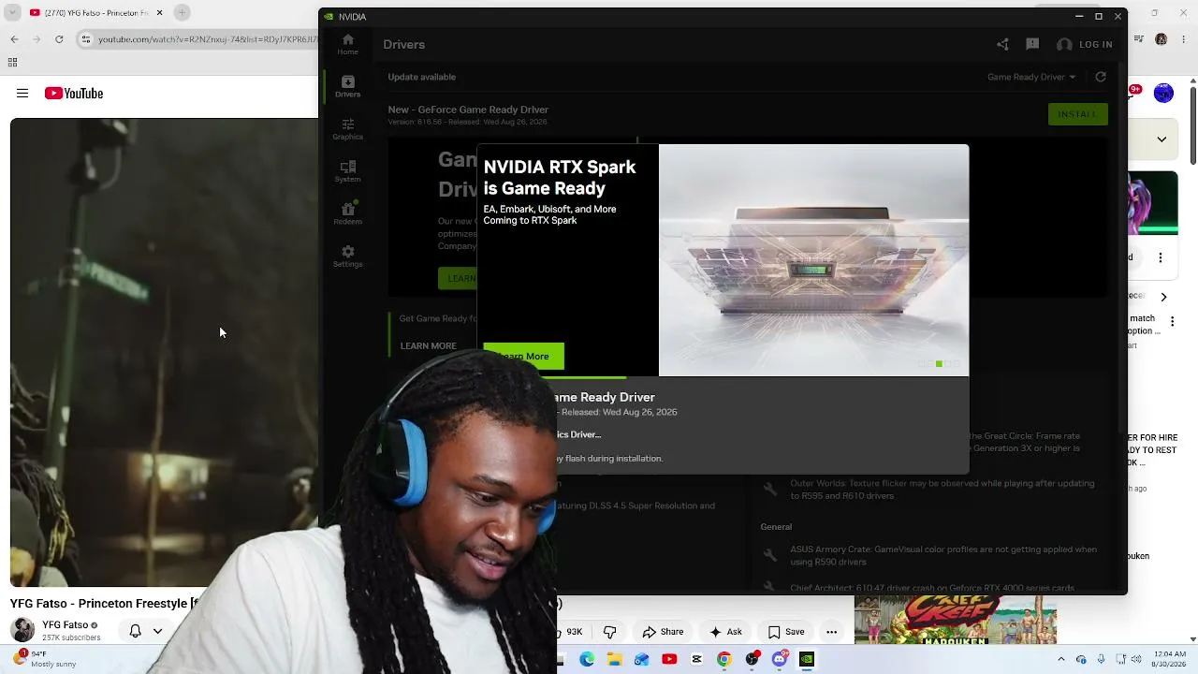Go back in the browser
Viewport: 1198px width, 674px height.
14,39
